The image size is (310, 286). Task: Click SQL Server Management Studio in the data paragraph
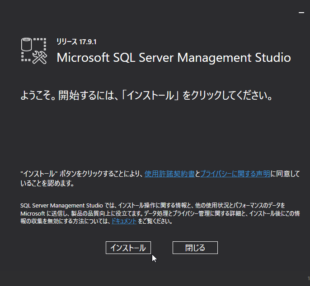click(x=61, y=205)
